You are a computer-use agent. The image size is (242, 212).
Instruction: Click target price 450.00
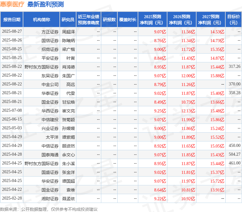pos(235,146)
